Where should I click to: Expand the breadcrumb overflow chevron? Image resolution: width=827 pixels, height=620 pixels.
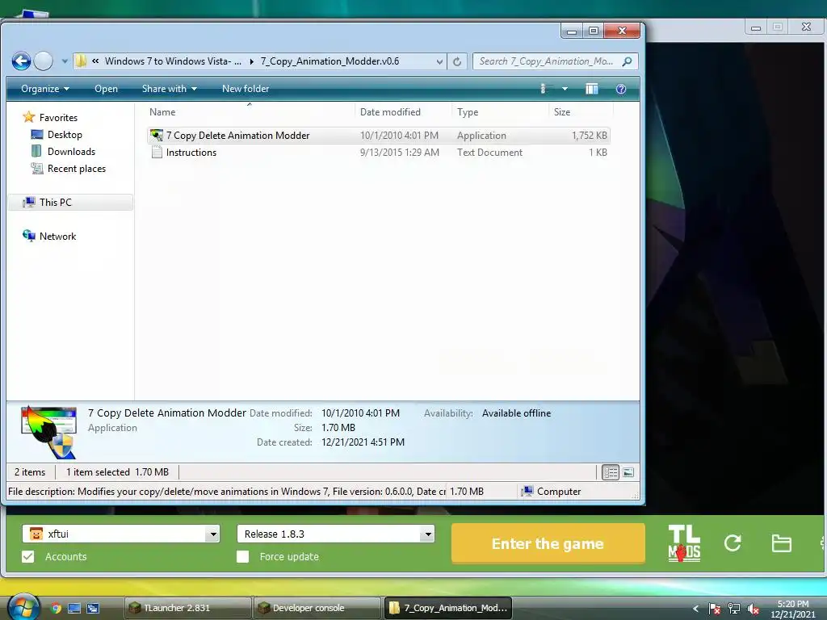tap(95, 61)
